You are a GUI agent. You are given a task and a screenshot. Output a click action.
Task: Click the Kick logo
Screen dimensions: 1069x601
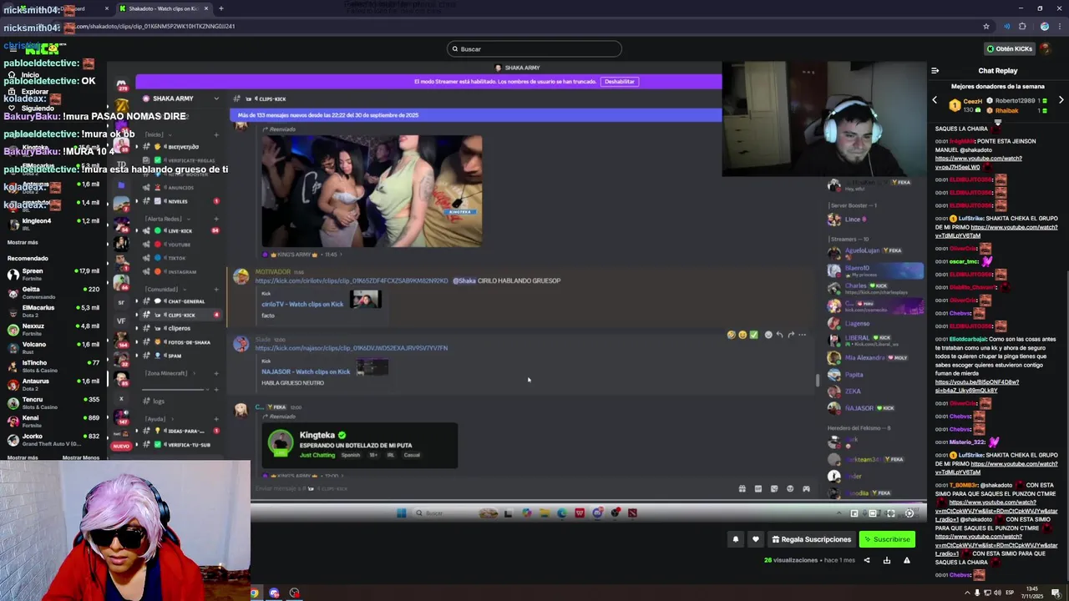42,49
